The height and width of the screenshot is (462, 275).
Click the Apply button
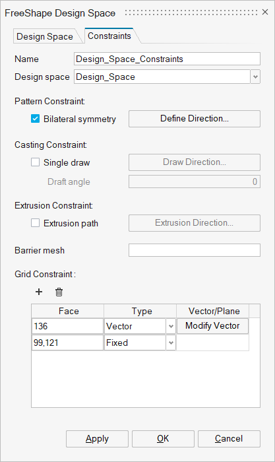97,439
